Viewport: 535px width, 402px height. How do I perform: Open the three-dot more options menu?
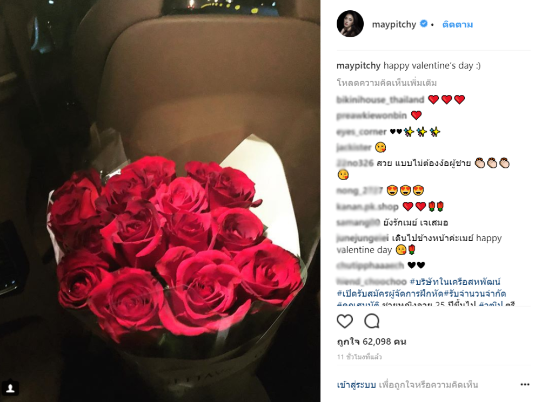point(525,385)
